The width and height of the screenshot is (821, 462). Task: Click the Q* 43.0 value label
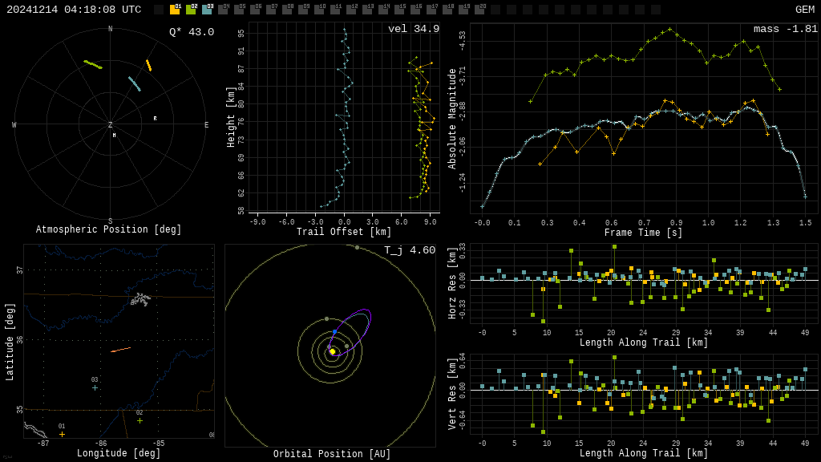coord(191,32)
